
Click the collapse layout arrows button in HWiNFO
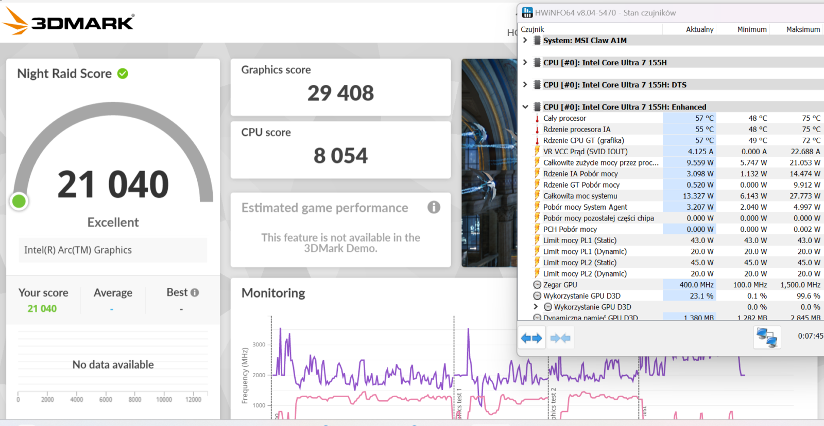click(560, 338)
